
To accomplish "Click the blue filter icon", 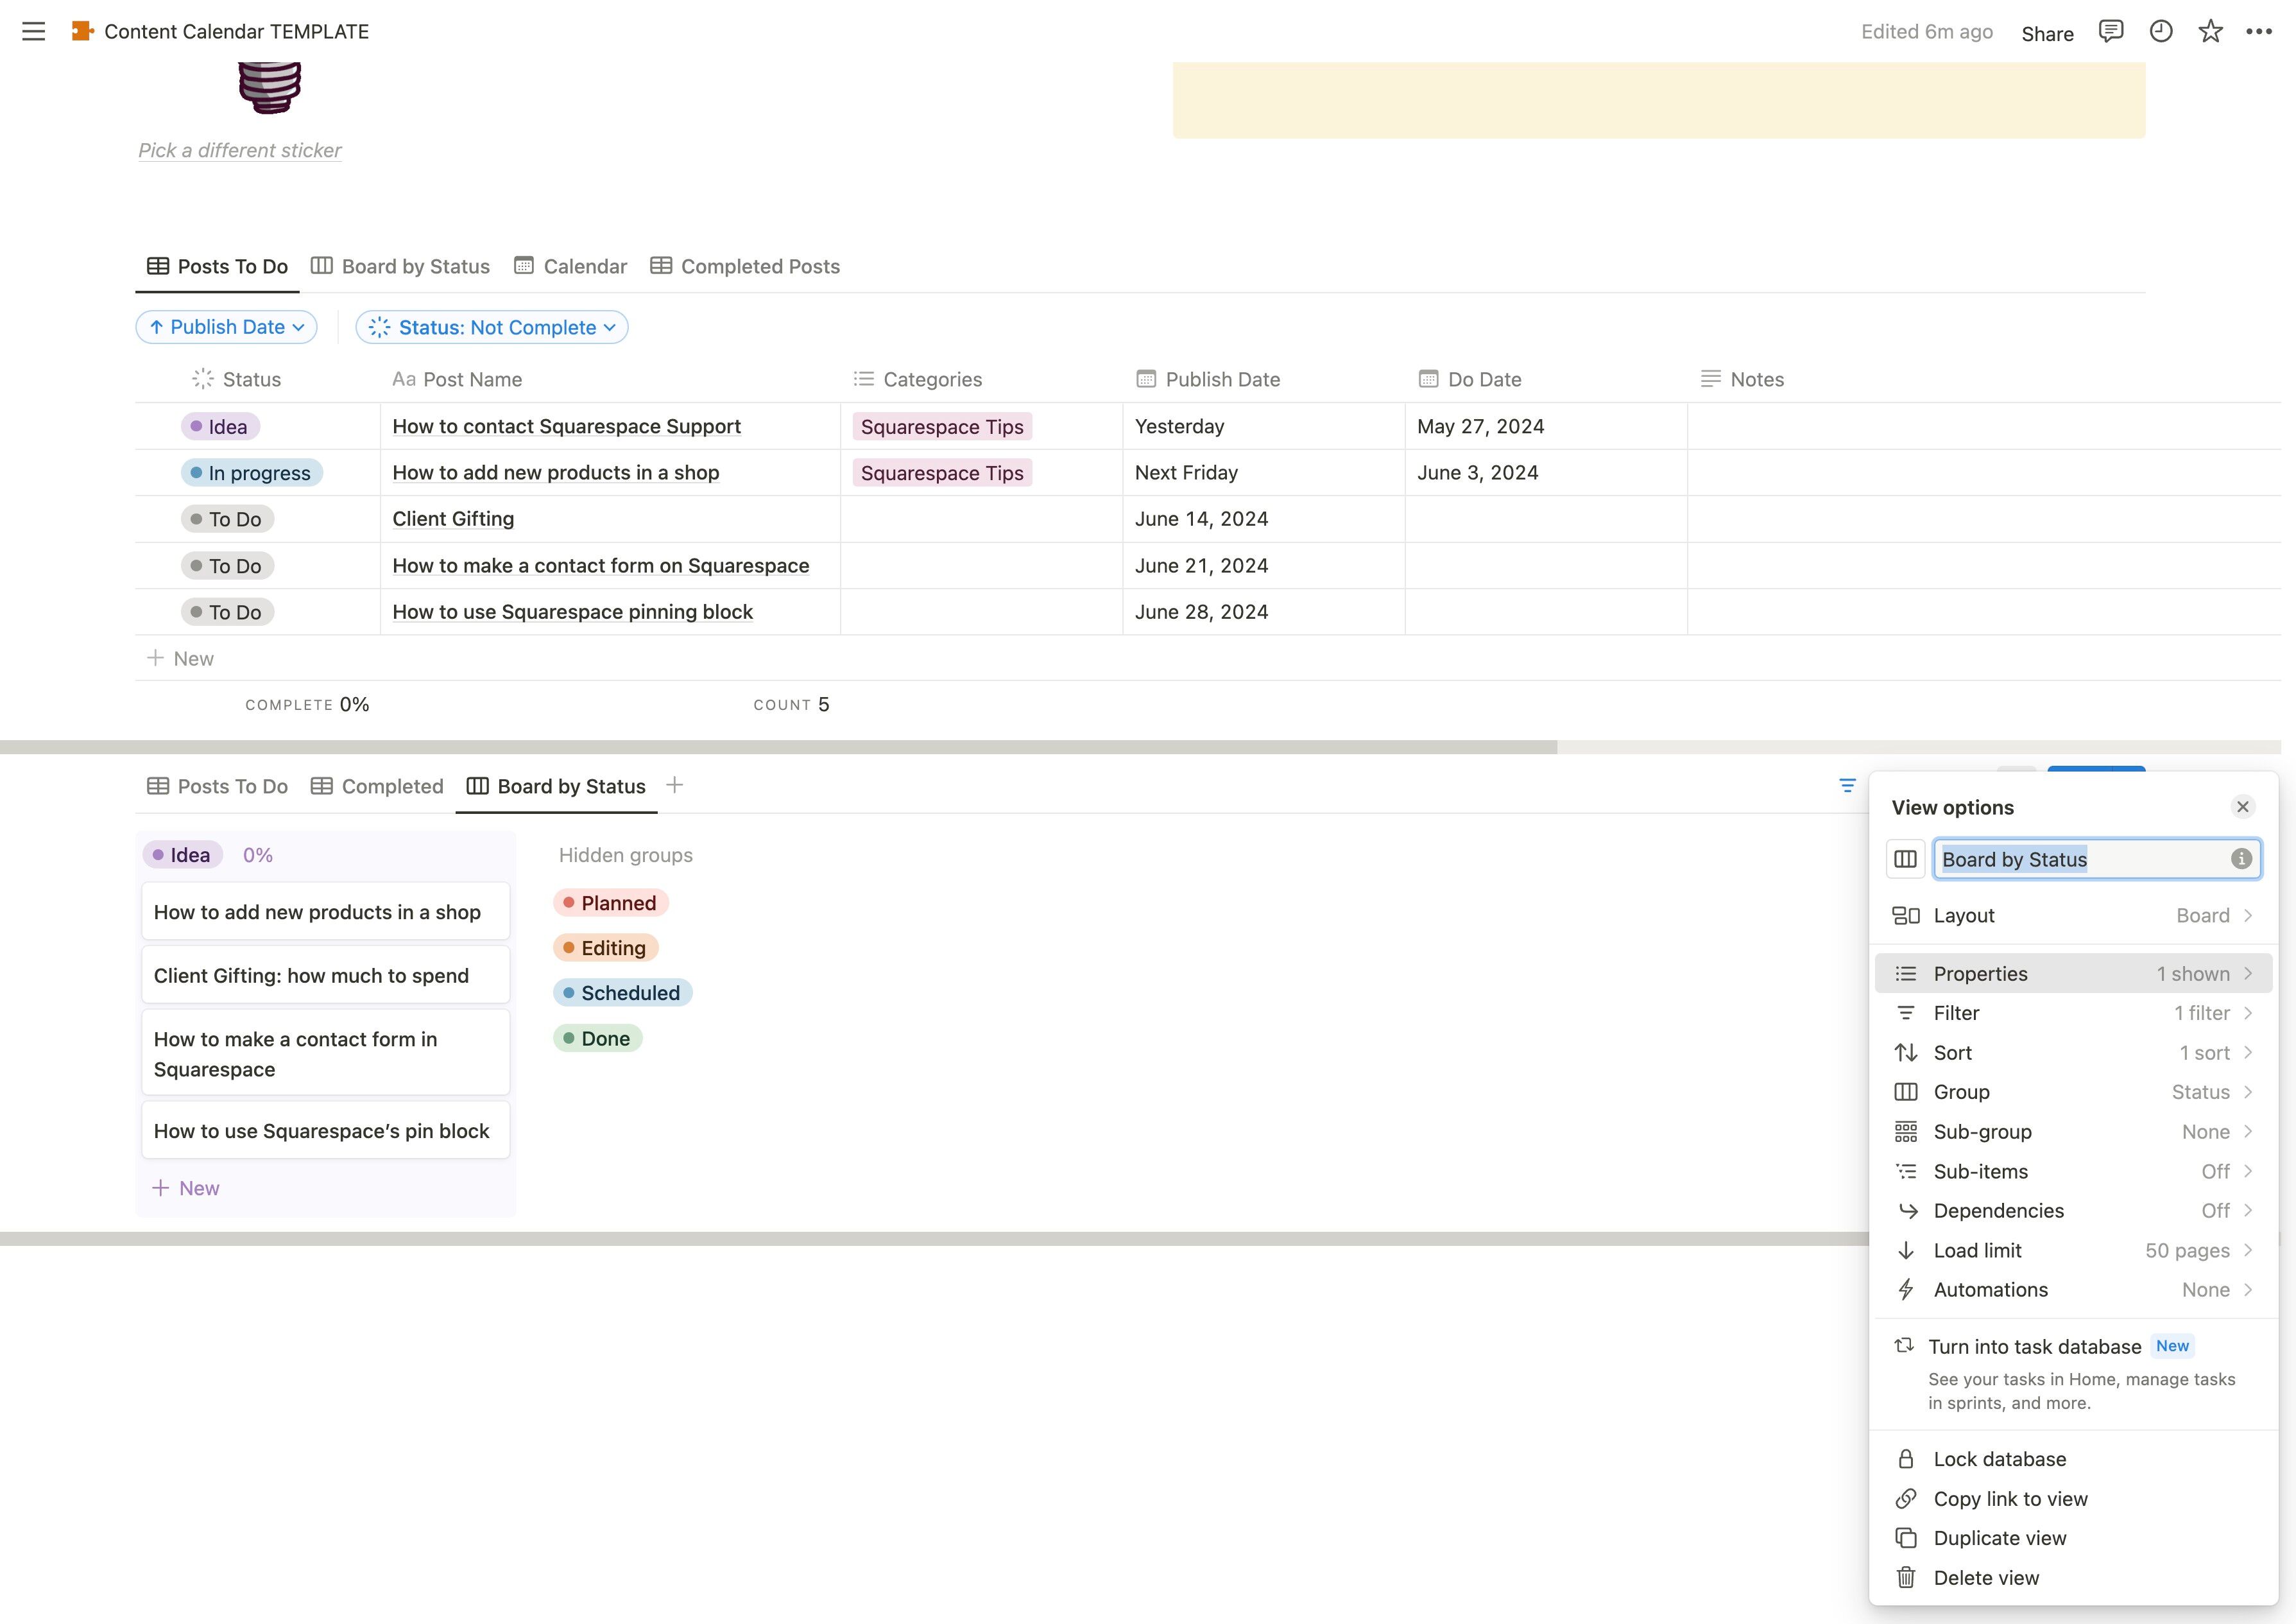I will point(1847,786).
